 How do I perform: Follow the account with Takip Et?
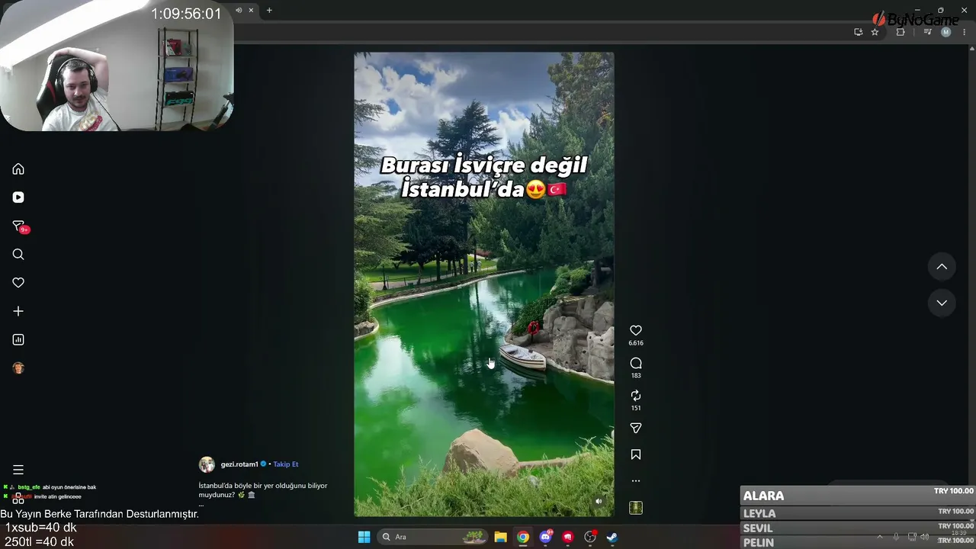tap(286, 464)
